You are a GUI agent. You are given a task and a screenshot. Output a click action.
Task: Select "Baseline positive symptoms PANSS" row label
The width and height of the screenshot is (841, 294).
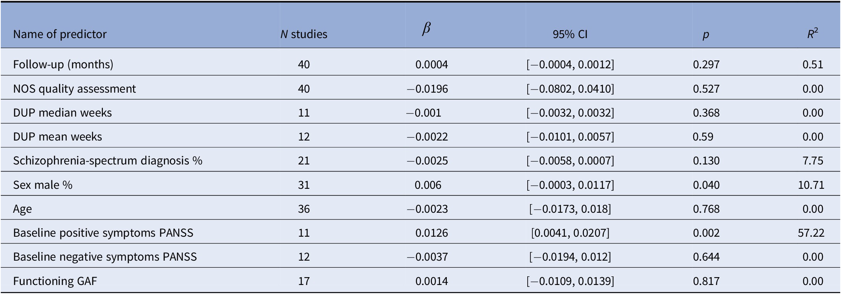[103, 233]
